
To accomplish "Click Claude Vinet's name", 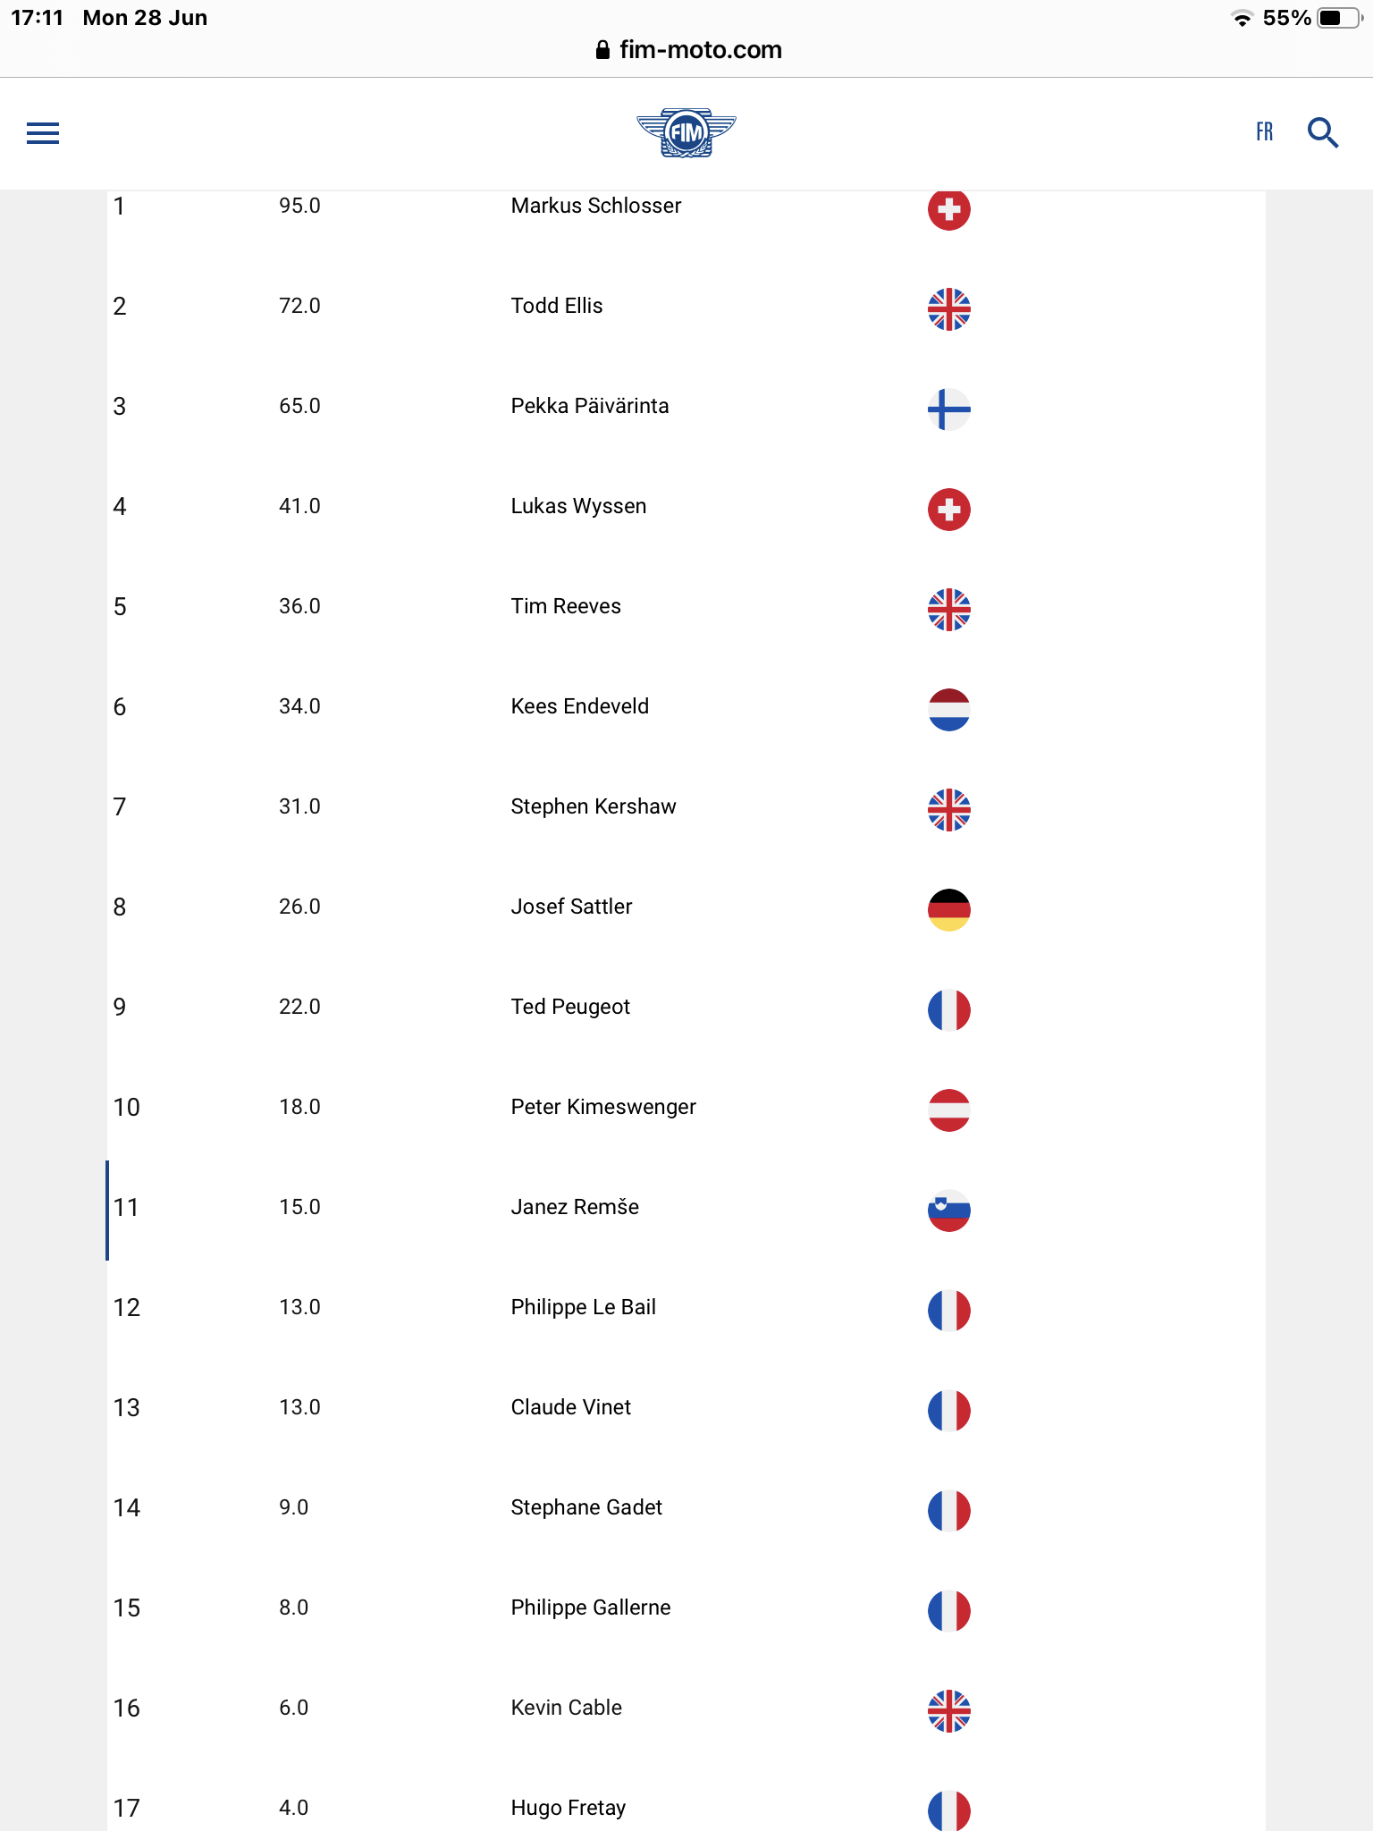I will (571, 1407).
